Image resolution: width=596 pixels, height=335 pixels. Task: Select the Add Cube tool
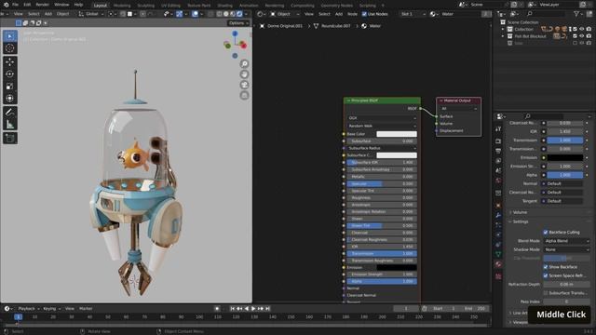10,138
